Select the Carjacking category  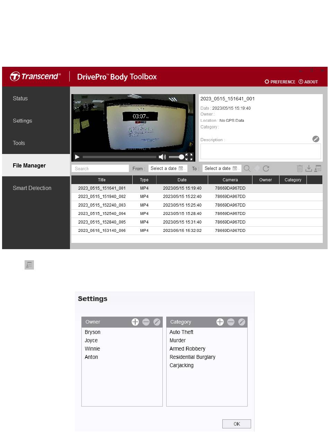(181, 365)
